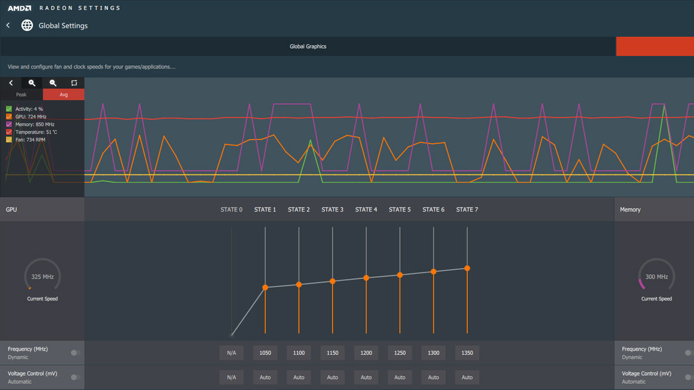Click the State 0 N/A voltage field
The height and width of the screenshot is (390, 694).
coord(232,377)
